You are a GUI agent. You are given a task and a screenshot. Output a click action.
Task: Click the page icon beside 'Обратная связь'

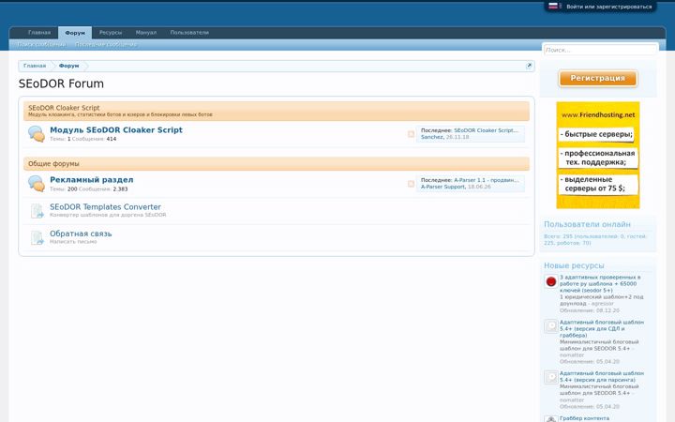[x=37, y=237]
